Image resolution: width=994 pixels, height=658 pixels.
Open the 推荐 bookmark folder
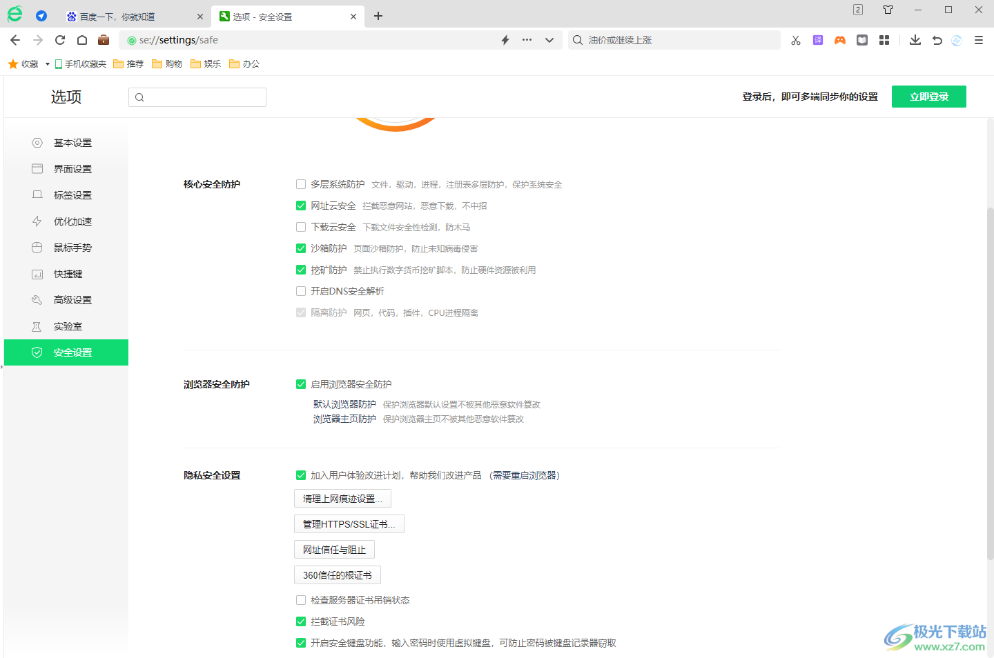[128, 64]
